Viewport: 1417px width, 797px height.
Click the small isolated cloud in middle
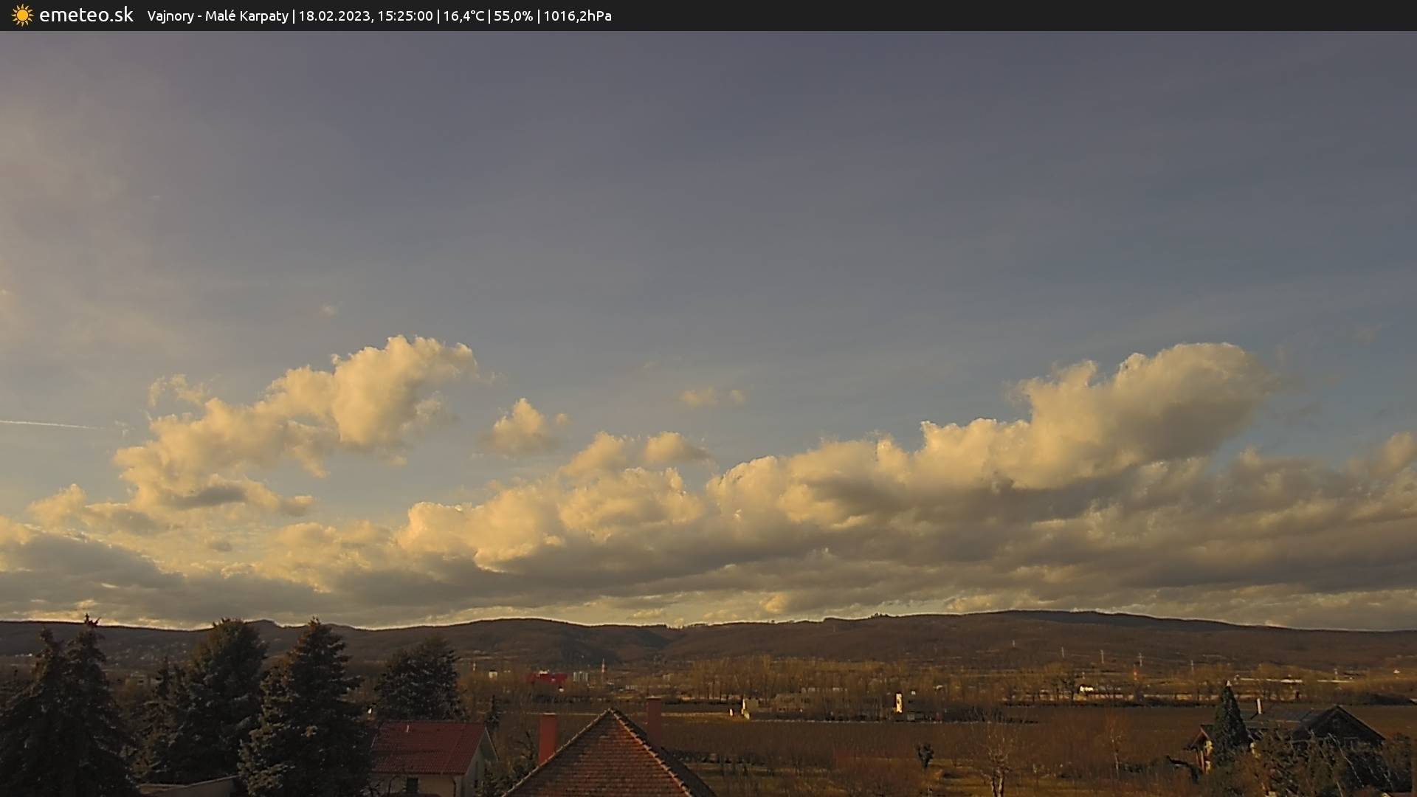pos(523,428)
